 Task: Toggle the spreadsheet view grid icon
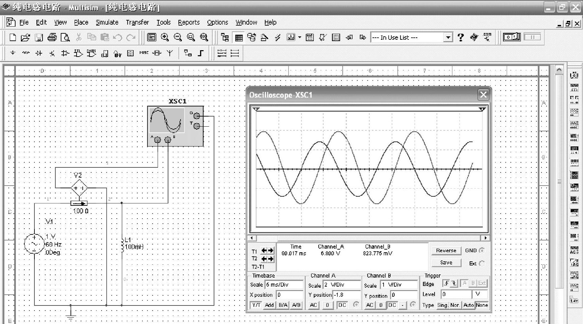point(239,37)
